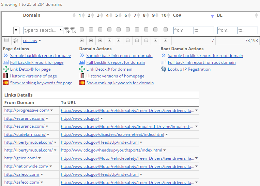260x186 pixels.
Task: Open Lookup IP Registration link
Action: pyautogui.click(x=189, y=69)
